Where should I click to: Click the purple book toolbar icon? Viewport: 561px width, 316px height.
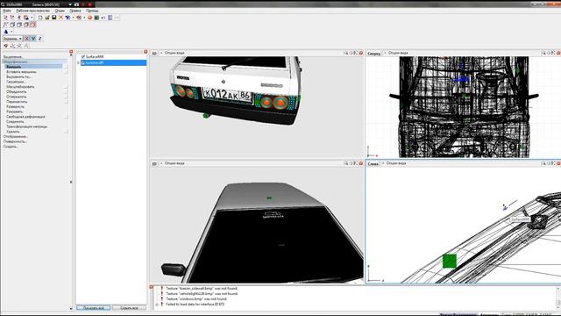tap(110, 18)
